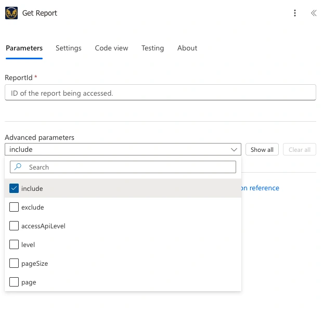Switch to the Parameters tab
Viewport: 323px width, 311px height.
coord(24,48)
